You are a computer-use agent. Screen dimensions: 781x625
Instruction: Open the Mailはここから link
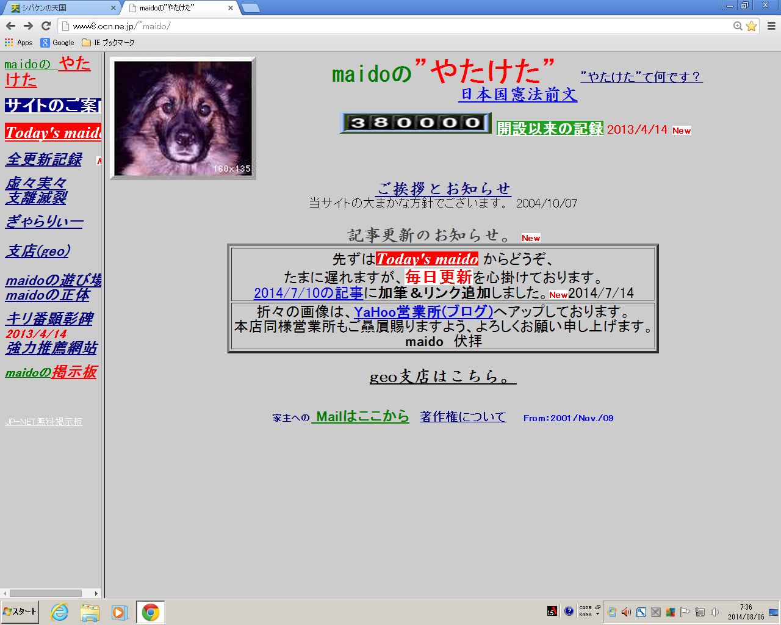tap(360, 416)
